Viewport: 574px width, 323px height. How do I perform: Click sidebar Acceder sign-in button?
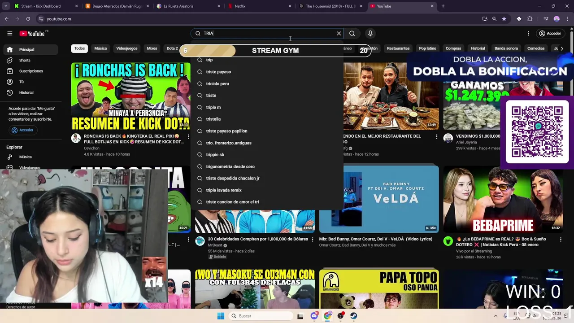pos(22,130)
